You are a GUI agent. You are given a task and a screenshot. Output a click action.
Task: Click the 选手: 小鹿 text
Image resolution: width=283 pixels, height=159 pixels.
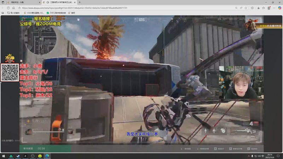click(x=31, y=66)
